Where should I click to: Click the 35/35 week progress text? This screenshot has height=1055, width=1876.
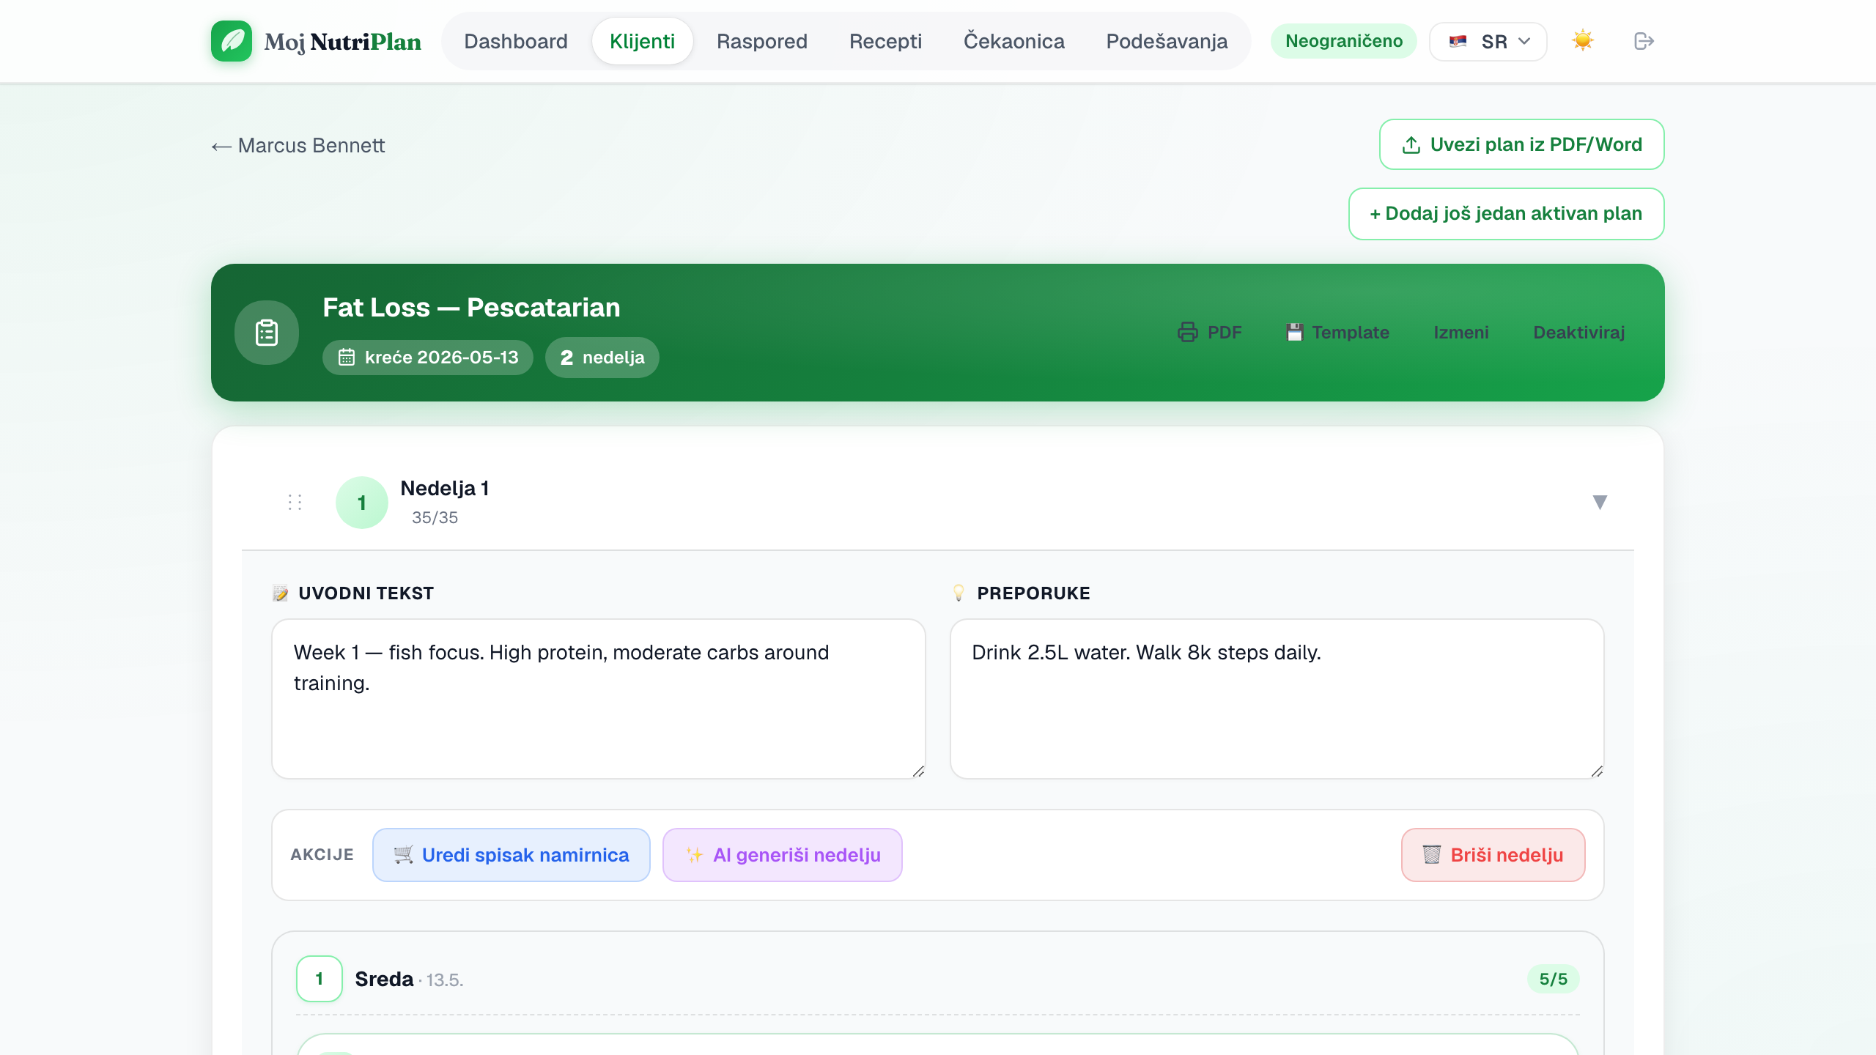(435, 517)
